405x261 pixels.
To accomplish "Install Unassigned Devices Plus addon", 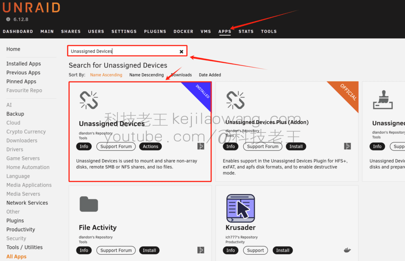I will coord(296,146).
